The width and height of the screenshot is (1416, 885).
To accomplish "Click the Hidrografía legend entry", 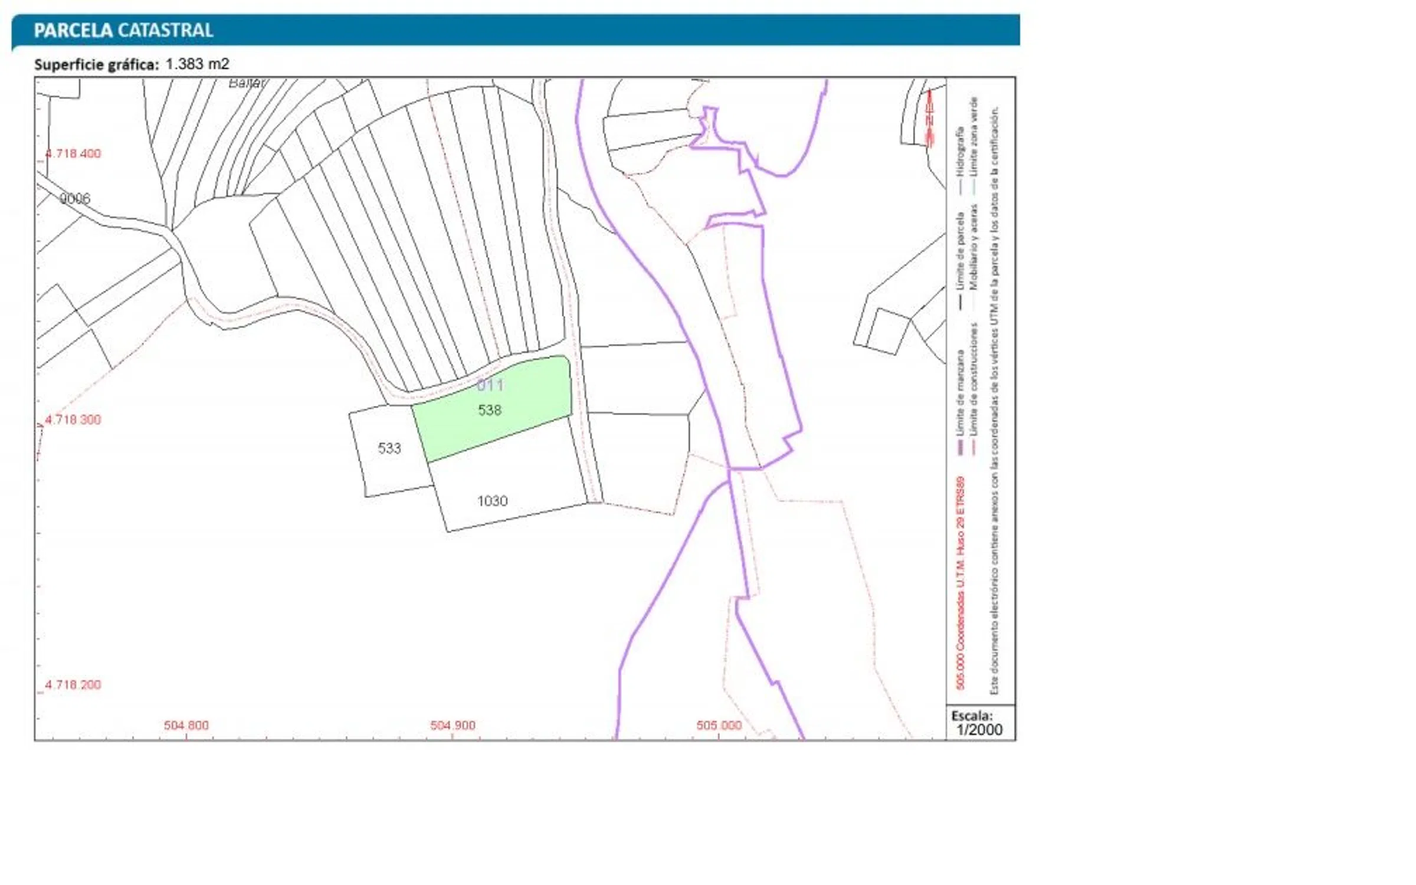I will (960, 151).
